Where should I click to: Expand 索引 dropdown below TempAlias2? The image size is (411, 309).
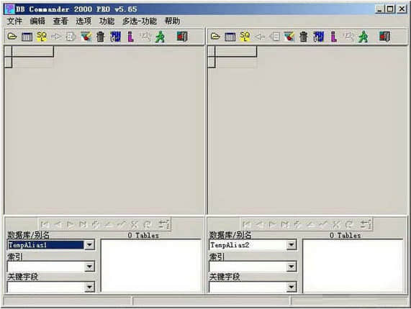[292, 267]
